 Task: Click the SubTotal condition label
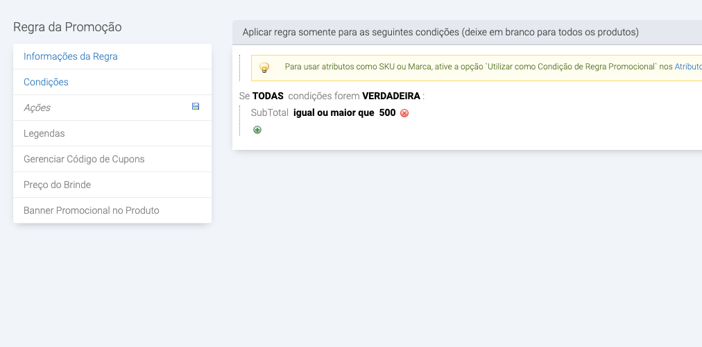coord(269,112)
